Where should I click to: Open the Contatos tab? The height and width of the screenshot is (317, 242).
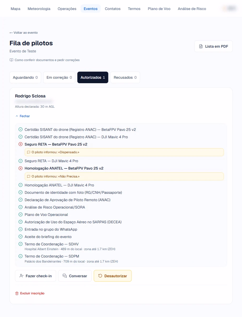coord(113,9)
